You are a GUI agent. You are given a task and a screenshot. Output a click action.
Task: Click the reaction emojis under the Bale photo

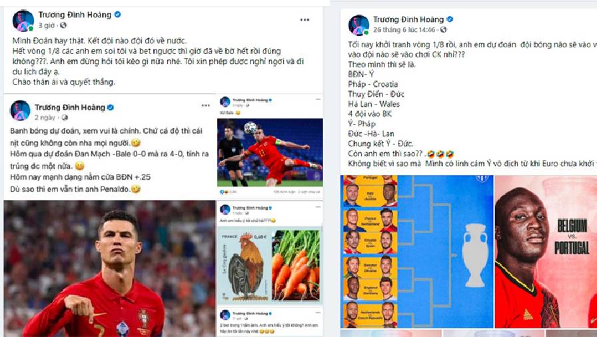[x=223, y=192]
